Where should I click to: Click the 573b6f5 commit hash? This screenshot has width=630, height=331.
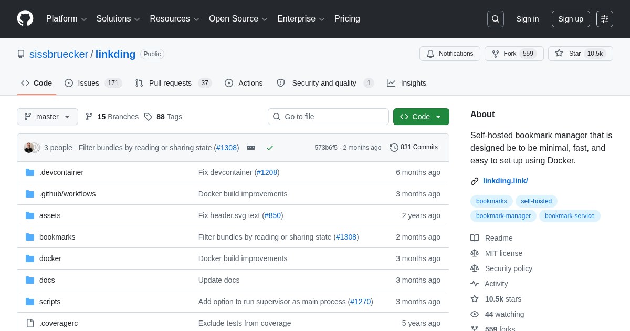click(326, 148)
